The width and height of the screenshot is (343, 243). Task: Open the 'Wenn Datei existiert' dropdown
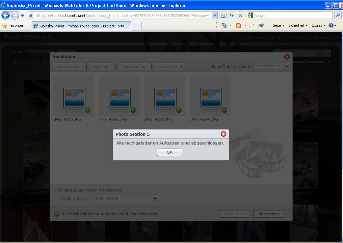[287, 66]
